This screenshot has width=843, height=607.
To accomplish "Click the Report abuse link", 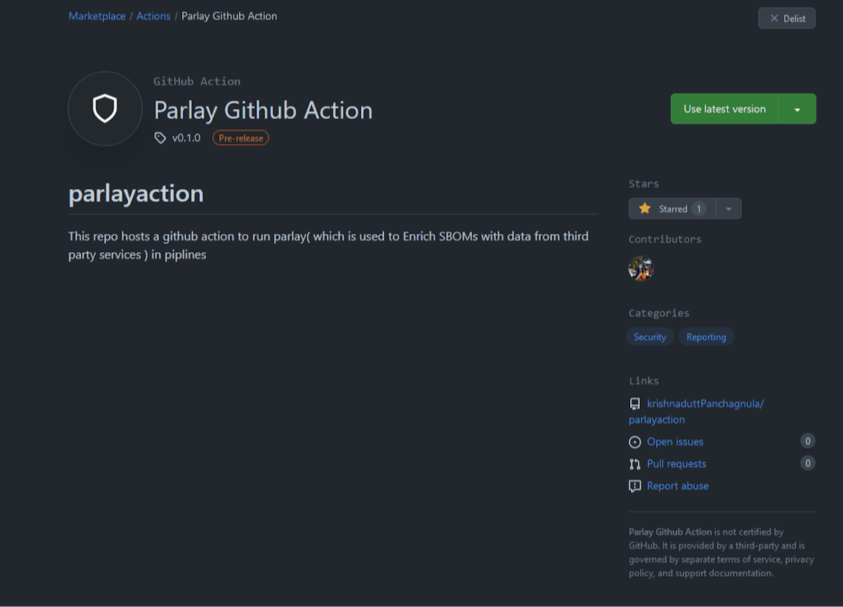I will coord(678,486).
